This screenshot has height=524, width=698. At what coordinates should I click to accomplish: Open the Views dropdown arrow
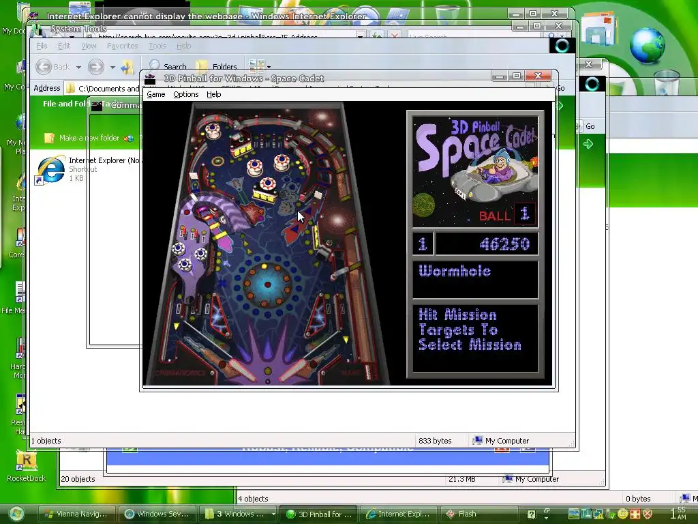[269, 68]
